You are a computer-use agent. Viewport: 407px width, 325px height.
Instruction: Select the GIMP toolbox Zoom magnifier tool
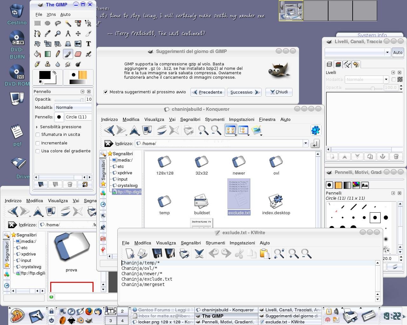(x=58, y=33)
